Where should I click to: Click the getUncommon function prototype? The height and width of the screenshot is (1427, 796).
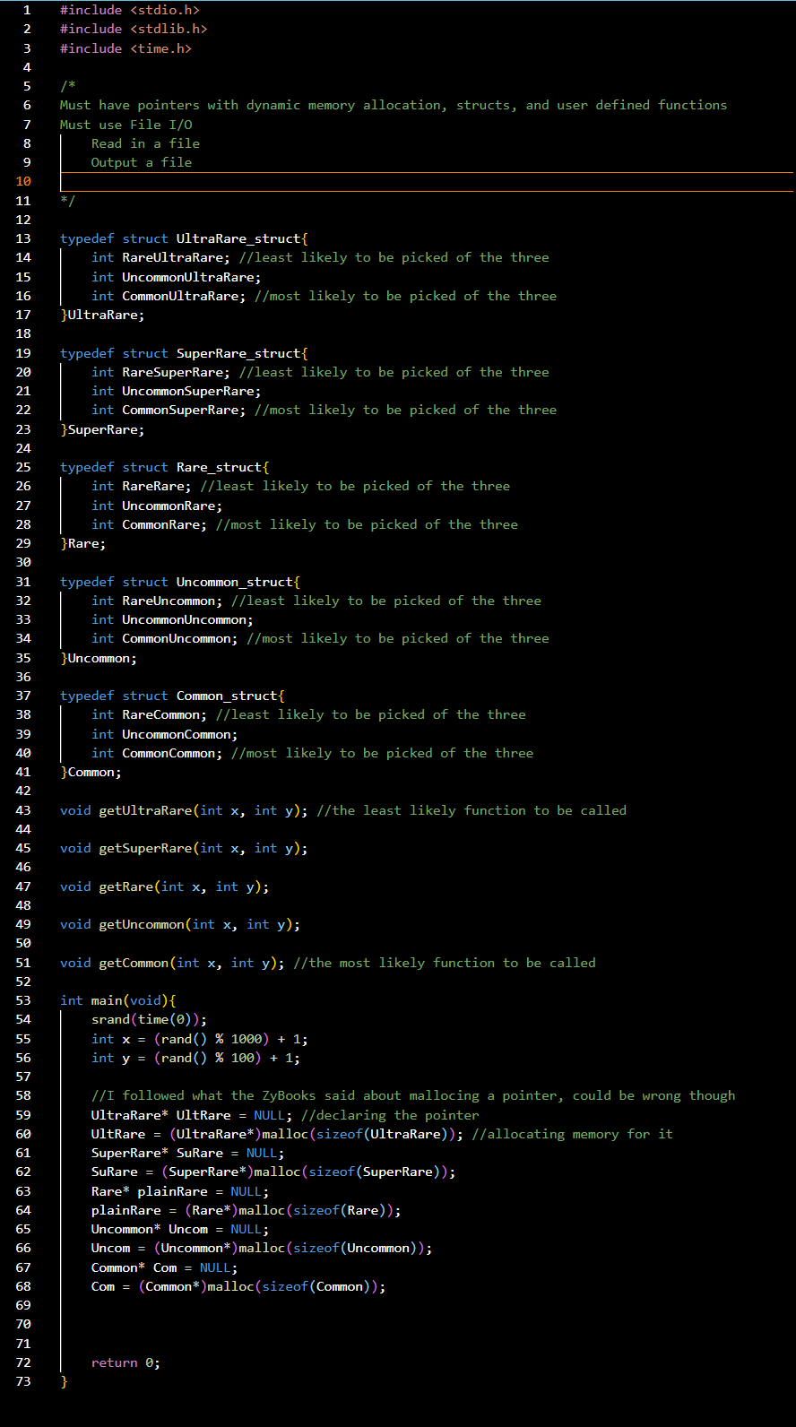[180, 924]
